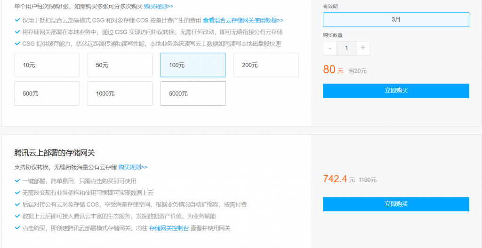Click checkmark beside 无需改变现有业务架构
Viewport: 482px width, 248px height.
(17, 193)
